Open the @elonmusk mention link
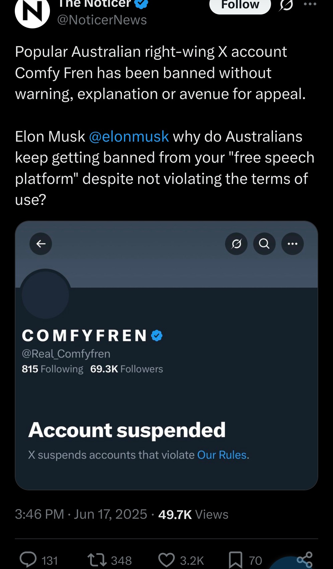 129,136
